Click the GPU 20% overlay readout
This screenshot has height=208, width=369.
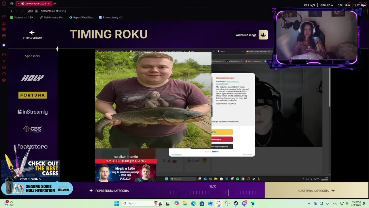pyautogui.click(x=327, y=5)
